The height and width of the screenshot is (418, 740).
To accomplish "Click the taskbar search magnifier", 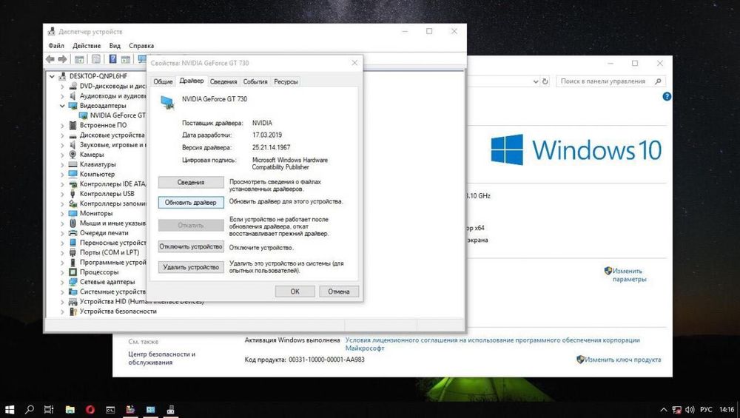I will click(30, 410).
